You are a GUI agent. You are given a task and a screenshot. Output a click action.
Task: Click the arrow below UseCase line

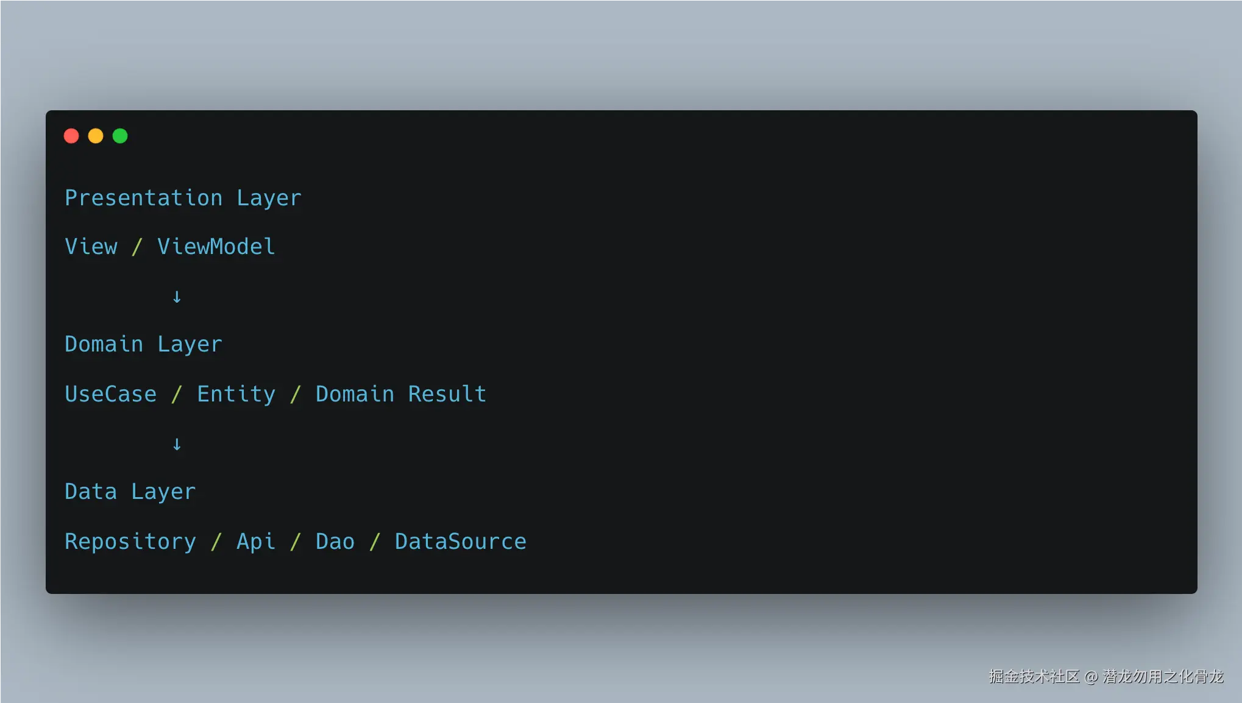point(177,444)
